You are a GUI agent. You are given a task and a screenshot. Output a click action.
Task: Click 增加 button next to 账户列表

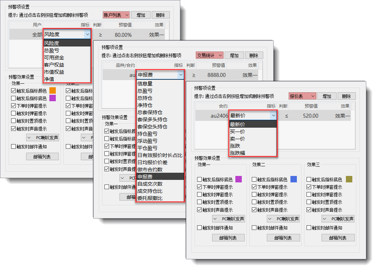pyautogui.click(x=141, y=15)
